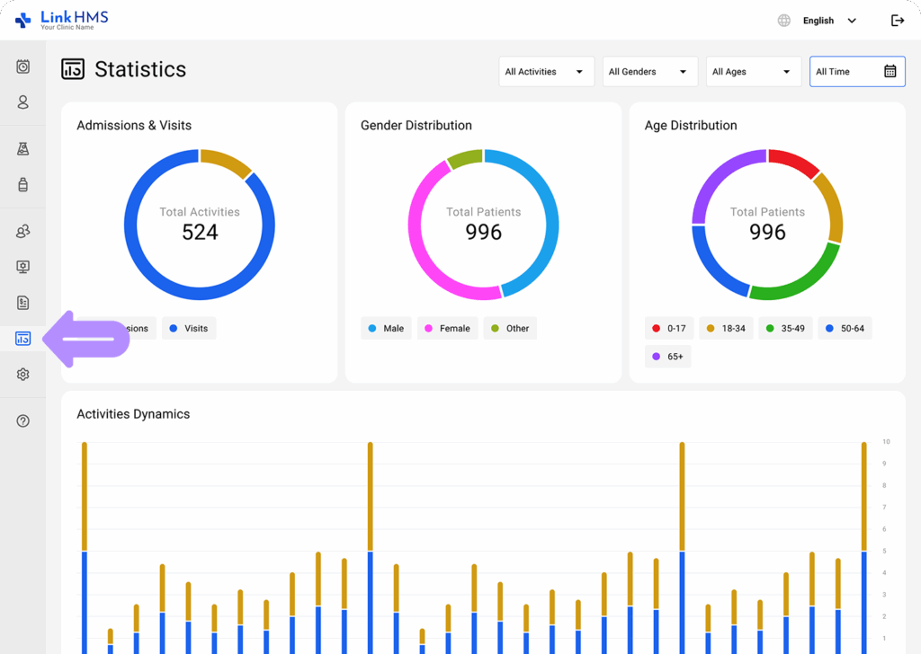Select the Patients icon in the sidebar

pyautogui.click(x=22, y=102)
